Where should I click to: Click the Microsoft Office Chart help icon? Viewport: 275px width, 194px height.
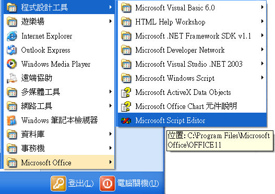tap(126, 106)
